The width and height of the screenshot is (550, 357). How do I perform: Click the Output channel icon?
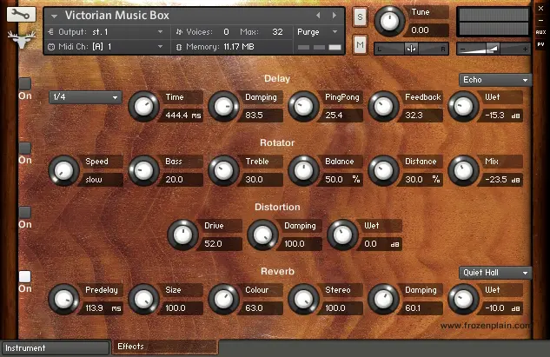click(x=51, y=32)
